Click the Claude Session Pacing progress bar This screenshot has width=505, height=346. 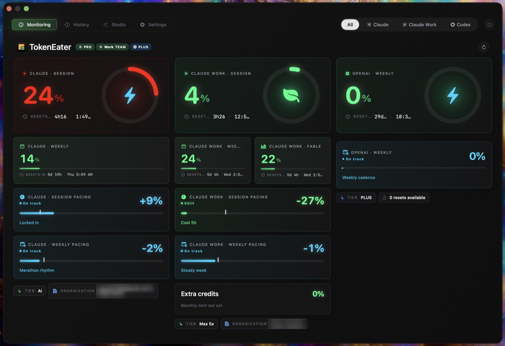tap(91, 213)
